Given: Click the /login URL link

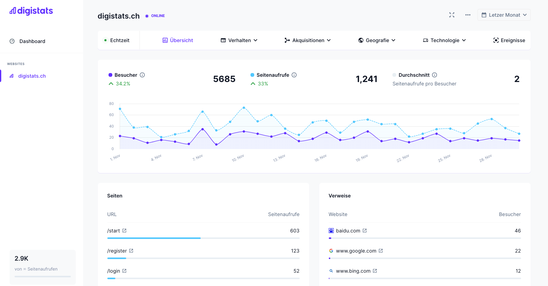Looking at the screenshot, I should tap(113, 271).
